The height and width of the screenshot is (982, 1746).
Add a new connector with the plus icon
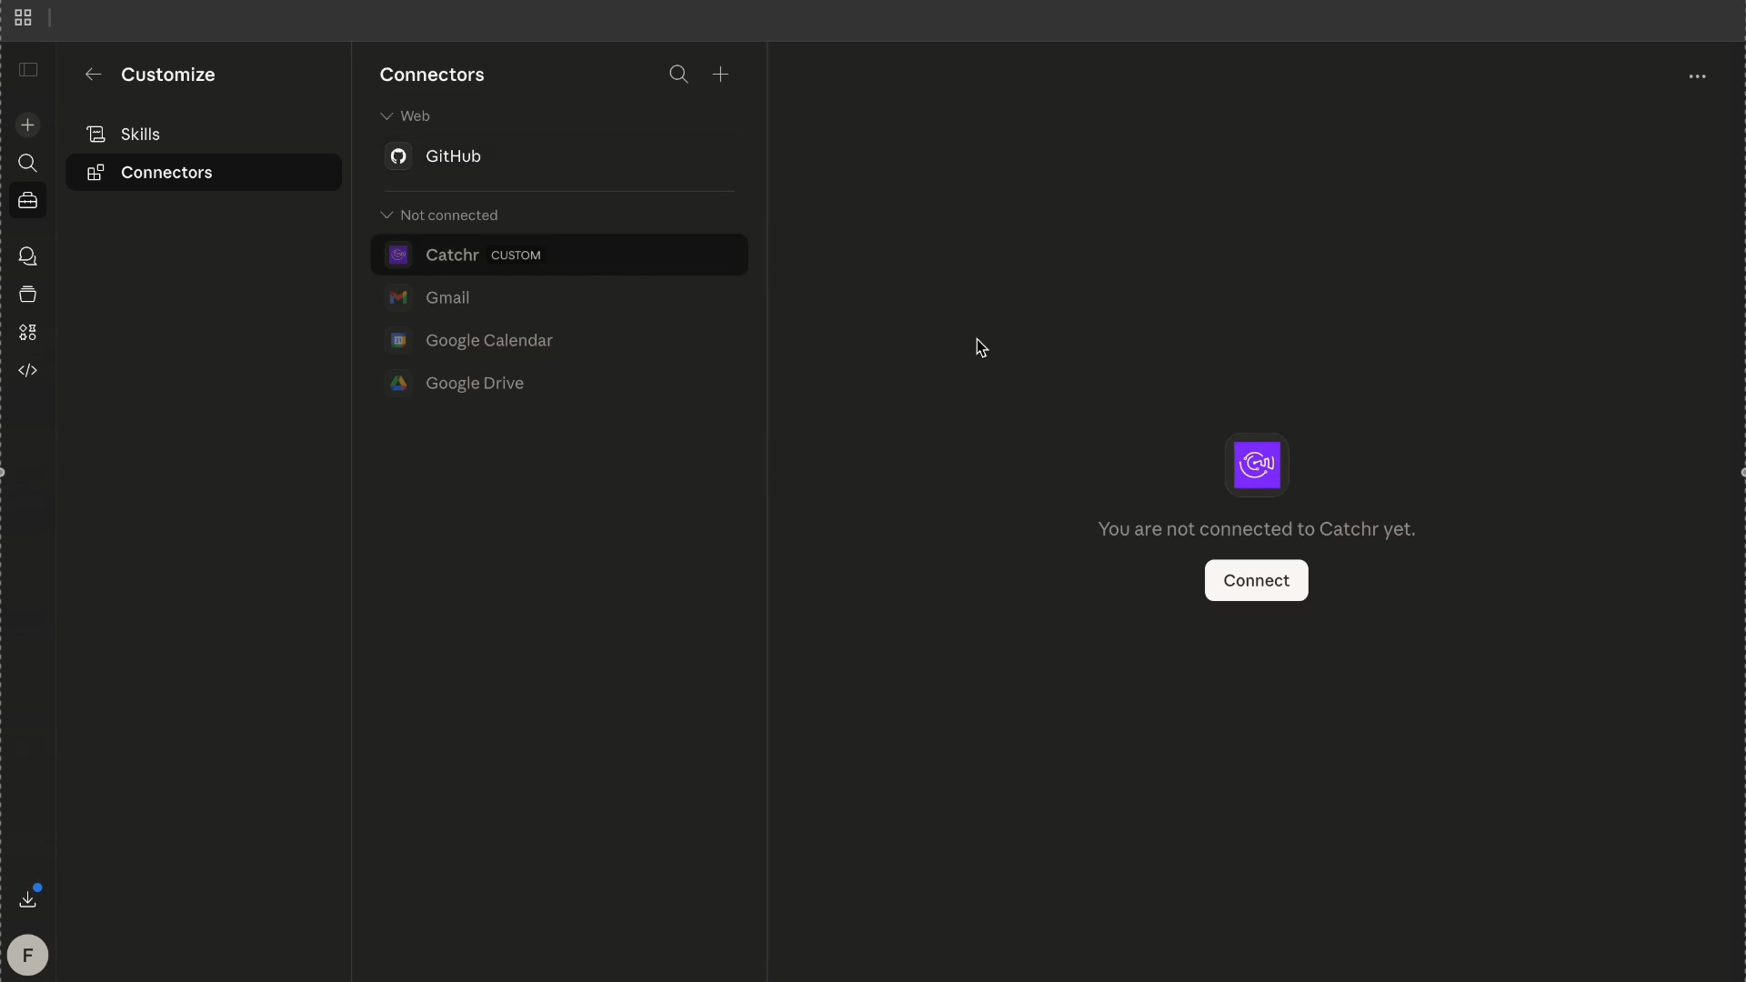pyautogui.click(x=721, y=75)
